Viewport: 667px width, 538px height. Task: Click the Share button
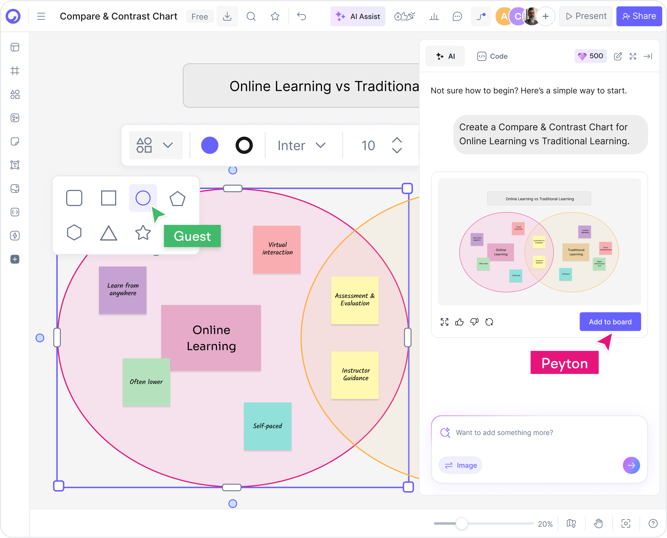639,16
